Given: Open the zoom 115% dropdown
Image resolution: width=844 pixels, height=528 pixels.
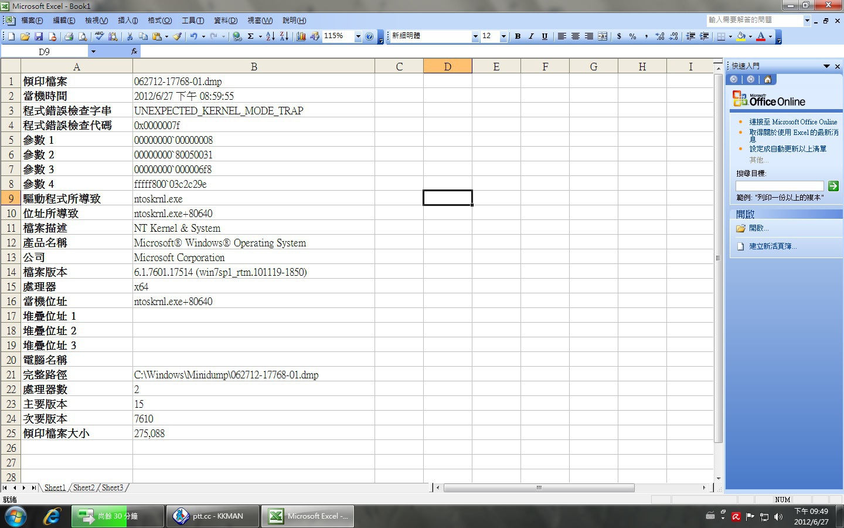Looking at the screenshot, I should 358,36.
